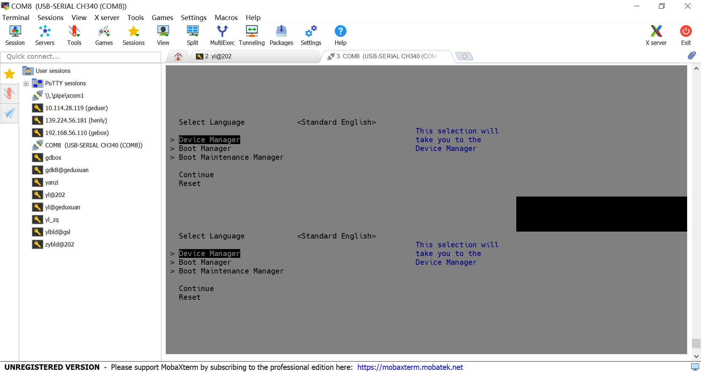Click the red Exit power icon

(x=686, y=35)
